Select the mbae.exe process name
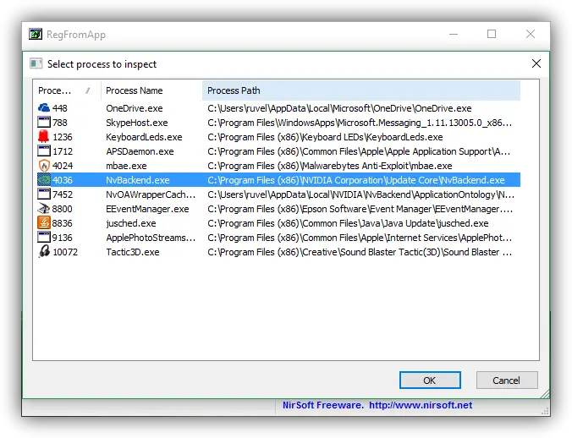This screenshot has width=572, height=438. 126,166
